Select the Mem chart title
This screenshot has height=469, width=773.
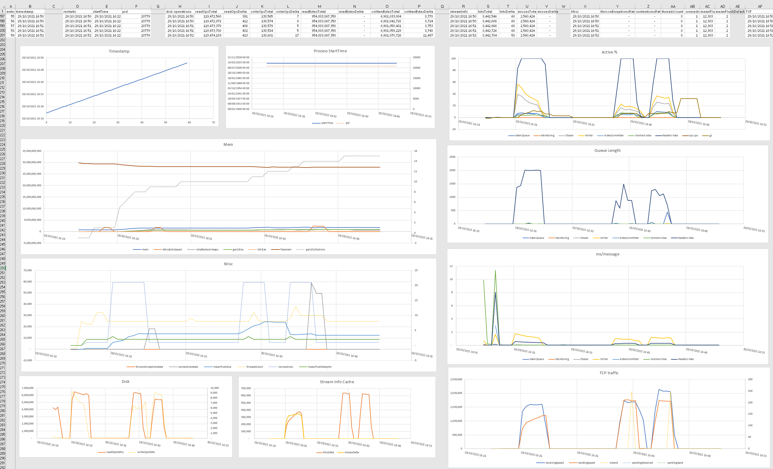pos(228,144)
